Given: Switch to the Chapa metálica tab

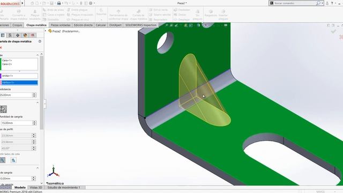Looking at the screenshot, I should coord(36,25).
